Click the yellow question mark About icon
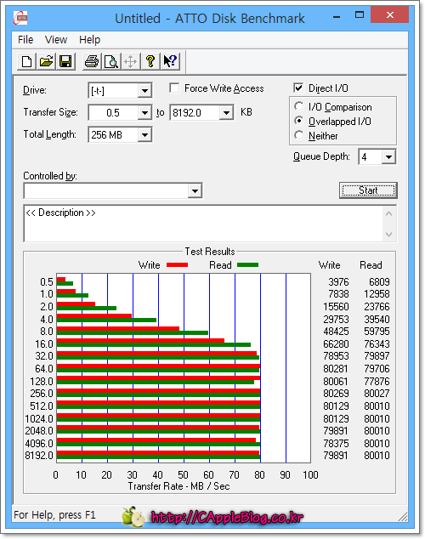425x539 pixels. (x=150, y=62)
